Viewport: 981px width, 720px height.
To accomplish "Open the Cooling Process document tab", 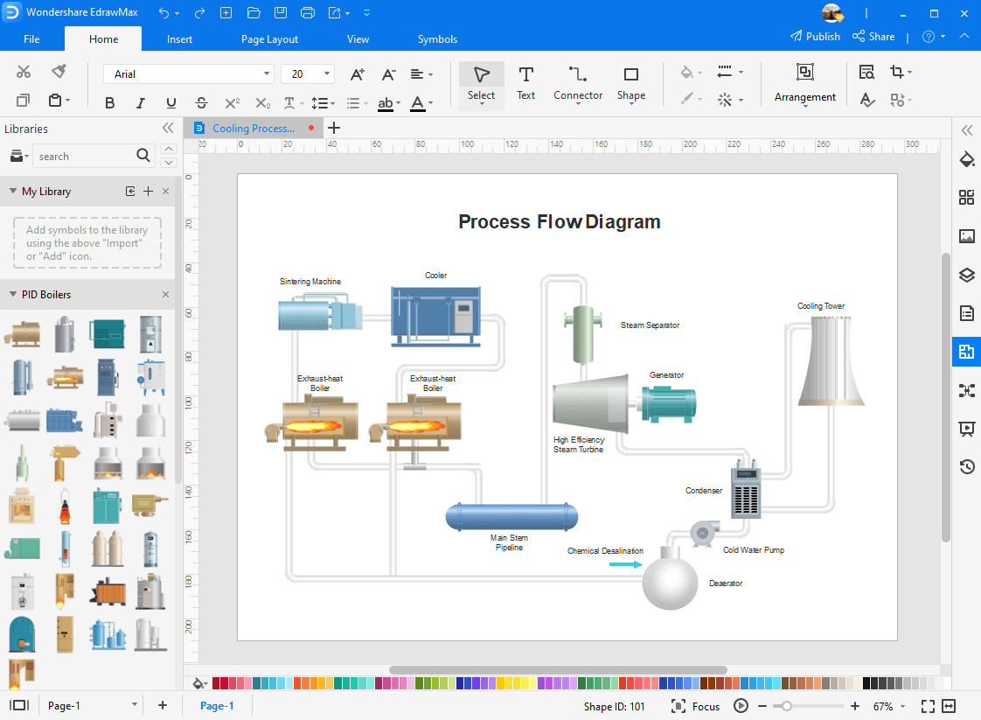I will tap(253, 128).
